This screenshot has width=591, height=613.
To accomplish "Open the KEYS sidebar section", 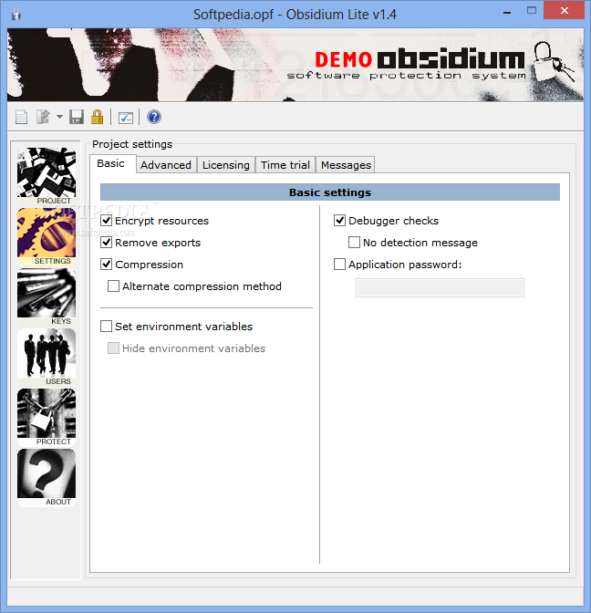I will [47, 296].
